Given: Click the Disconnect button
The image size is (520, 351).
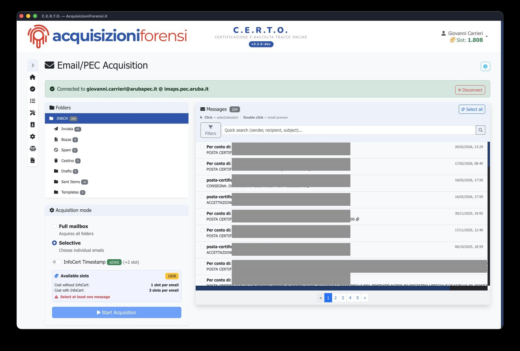Looking at the screenshot, I should point(470,90).
